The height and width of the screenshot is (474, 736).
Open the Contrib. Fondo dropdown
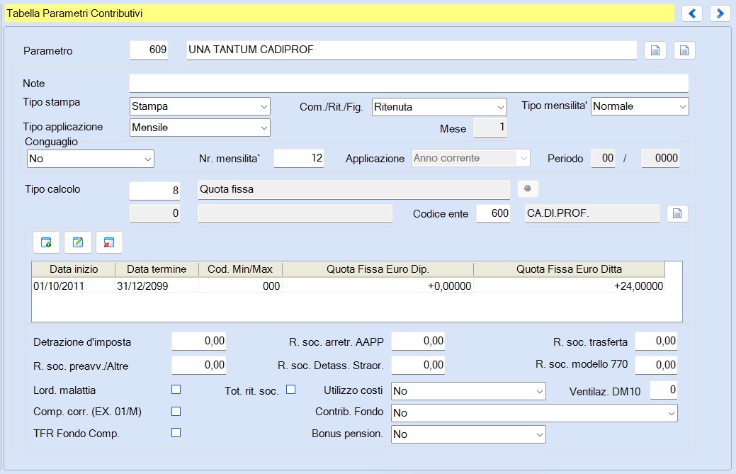(x=535, y=413)
